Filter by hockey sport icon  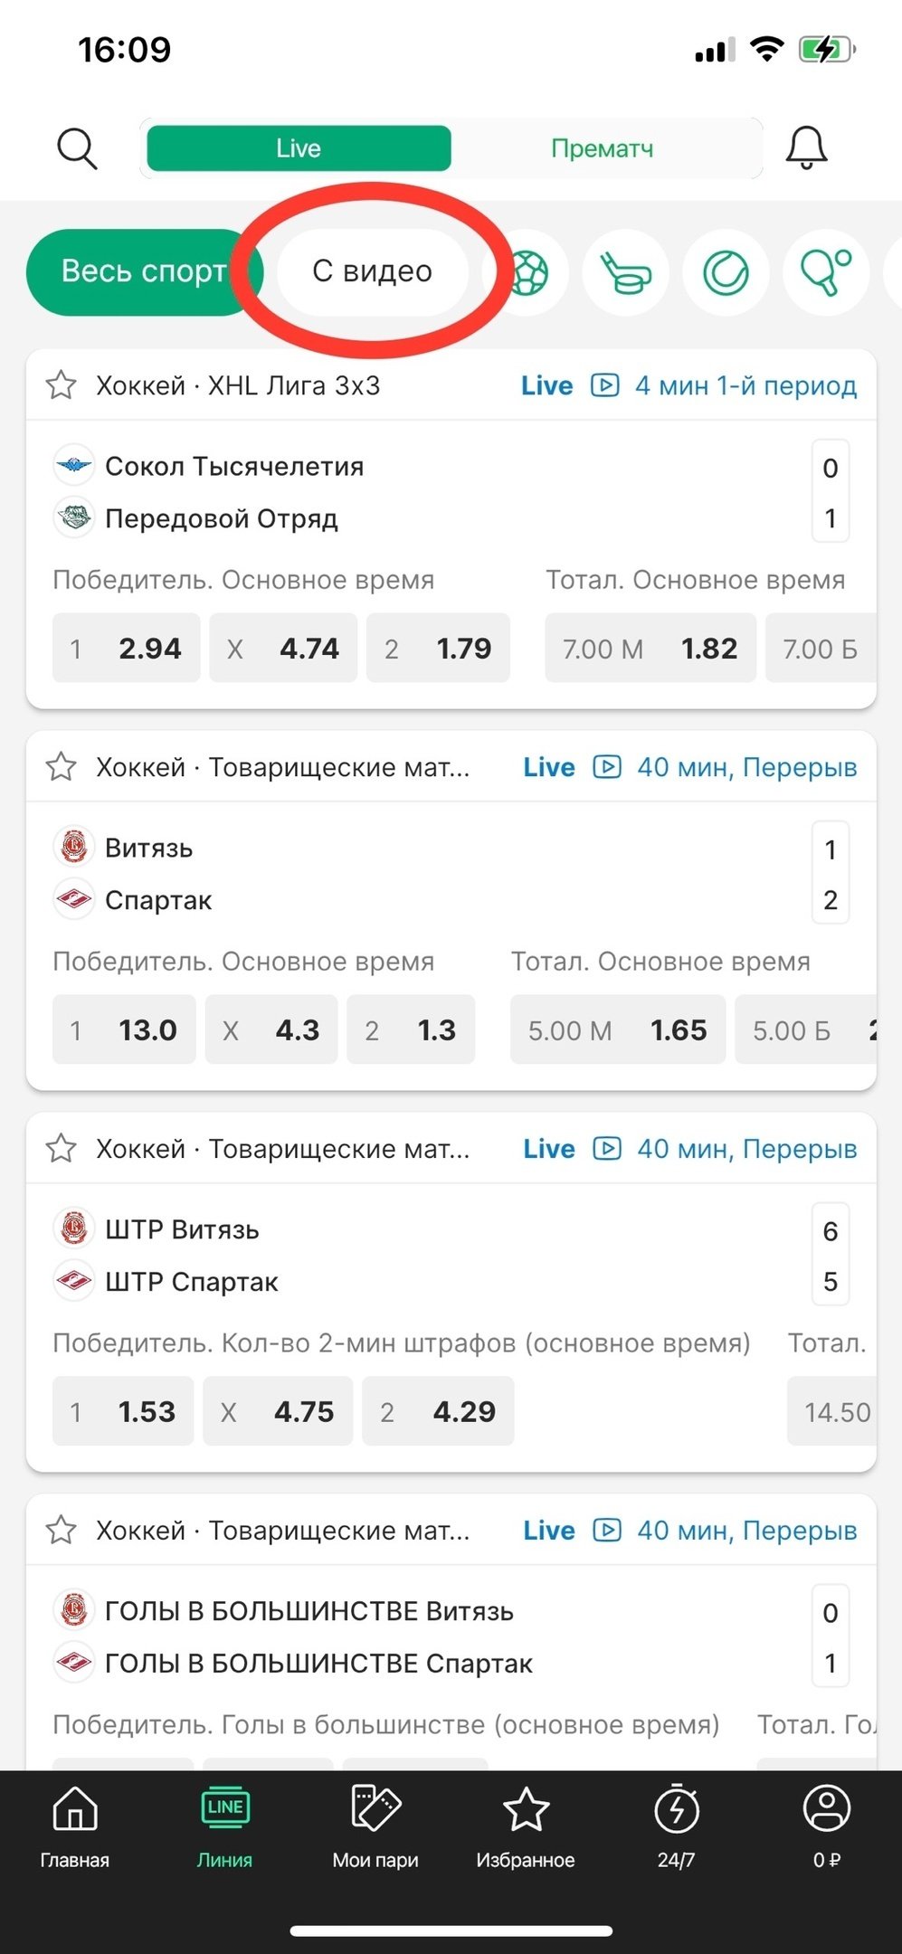(626, 272)
